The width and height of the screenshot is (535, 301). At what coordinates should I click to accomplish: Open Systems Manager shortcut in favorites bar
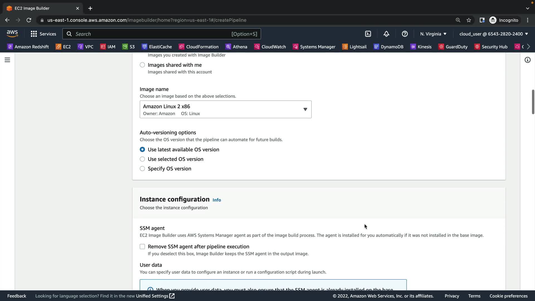[x=314, y=47]
